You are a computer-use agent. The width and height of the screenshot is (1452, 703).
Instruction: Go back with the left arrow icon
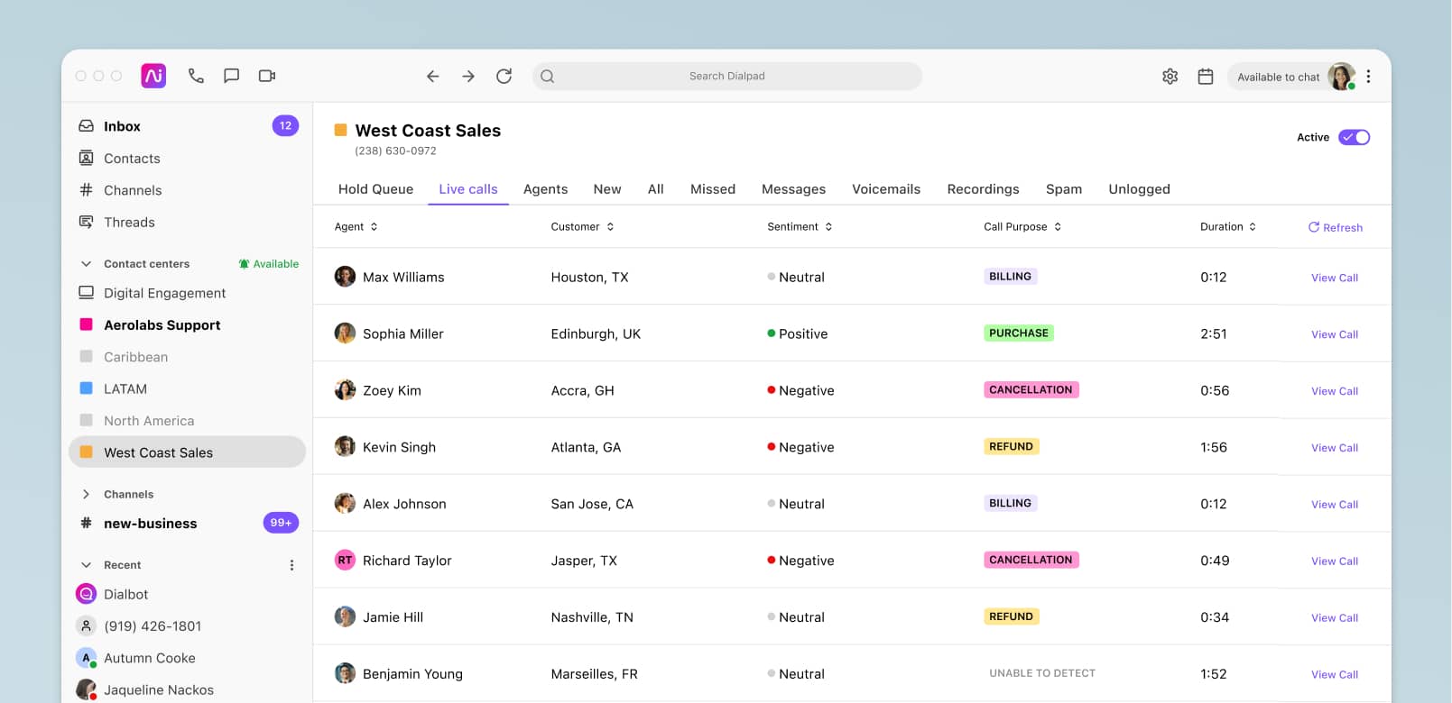[x=433, y=76]
